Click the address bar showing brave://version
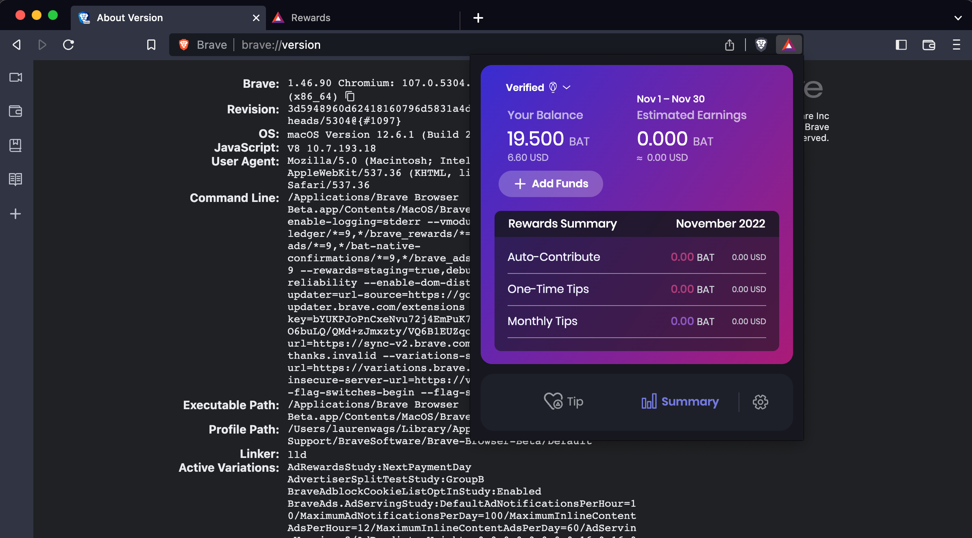 click(x=281, y=44)
